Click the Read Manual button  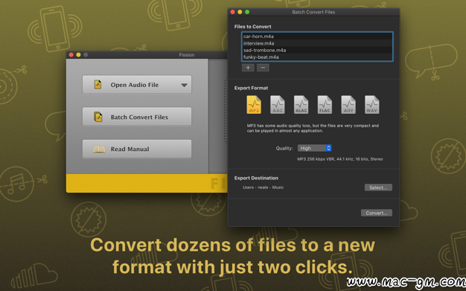click(x=137, y=149)
